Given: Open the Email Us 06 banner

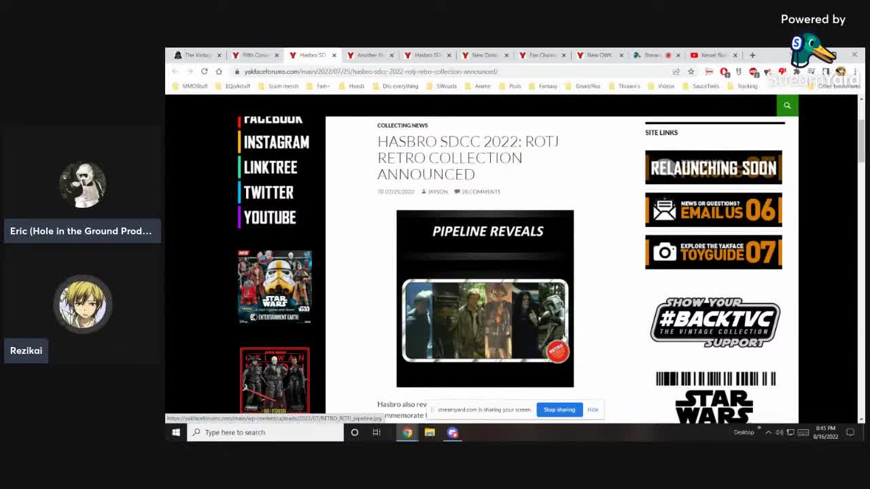Looking at the screenshot, I should pos(714,209).
